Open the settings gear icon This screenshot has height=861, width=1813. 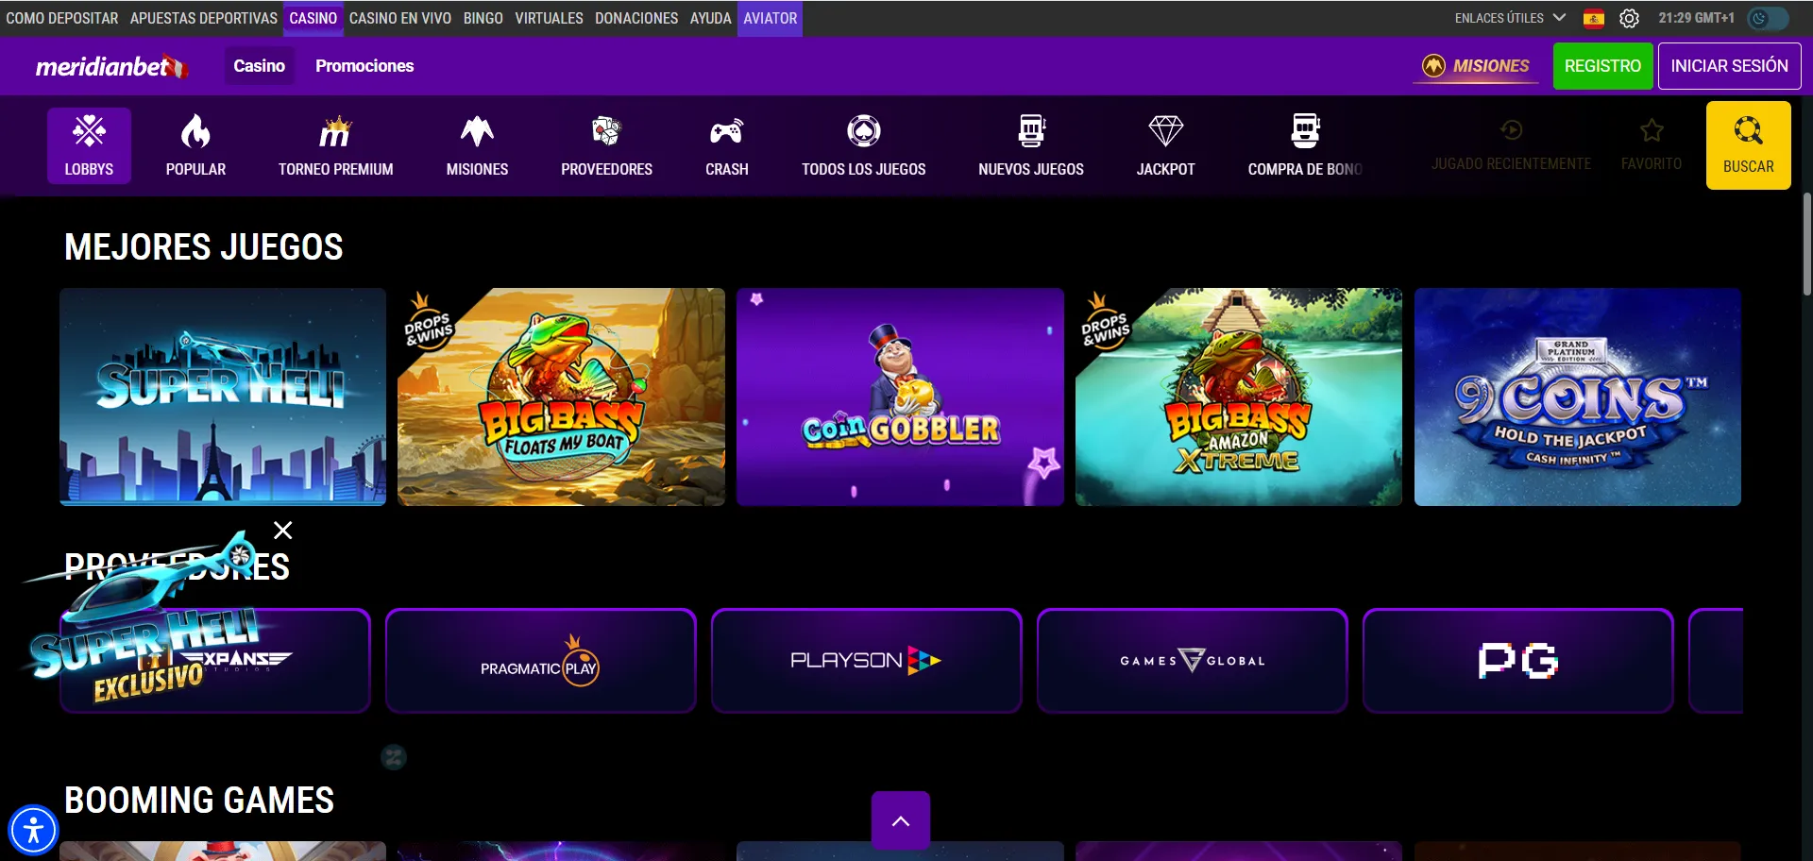(x=1629, y=18)
